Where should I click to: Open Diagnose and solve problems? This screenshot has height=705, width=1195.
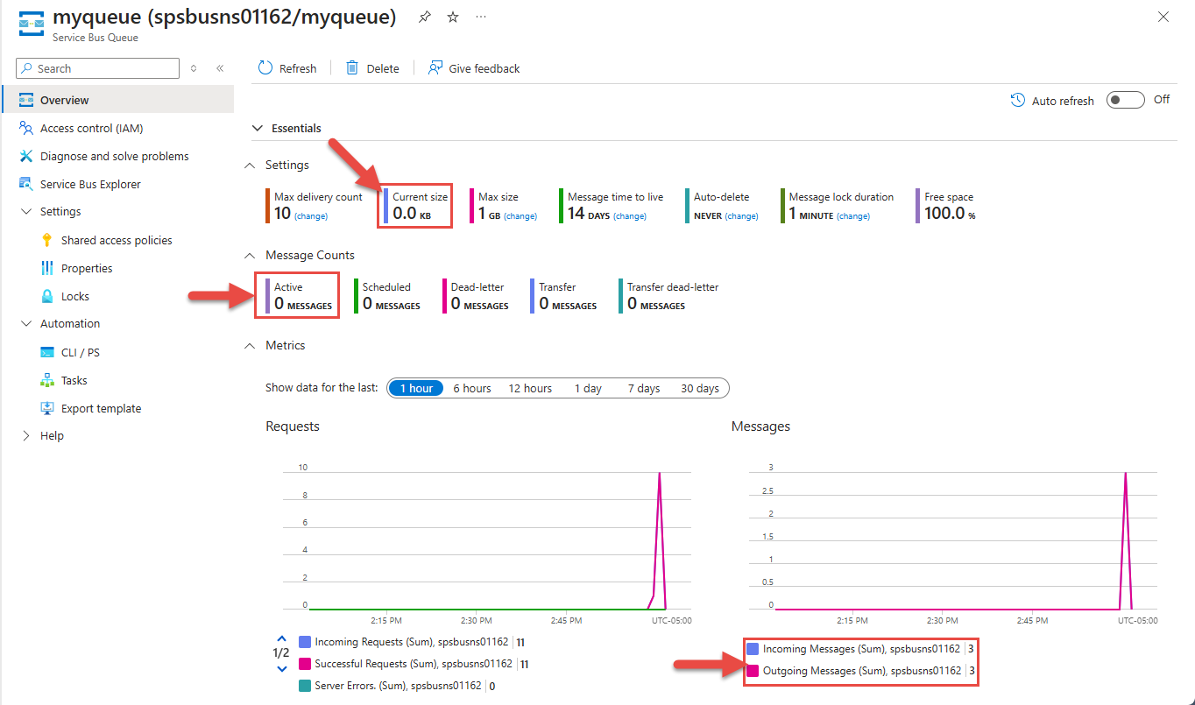[x=114, y=156]
